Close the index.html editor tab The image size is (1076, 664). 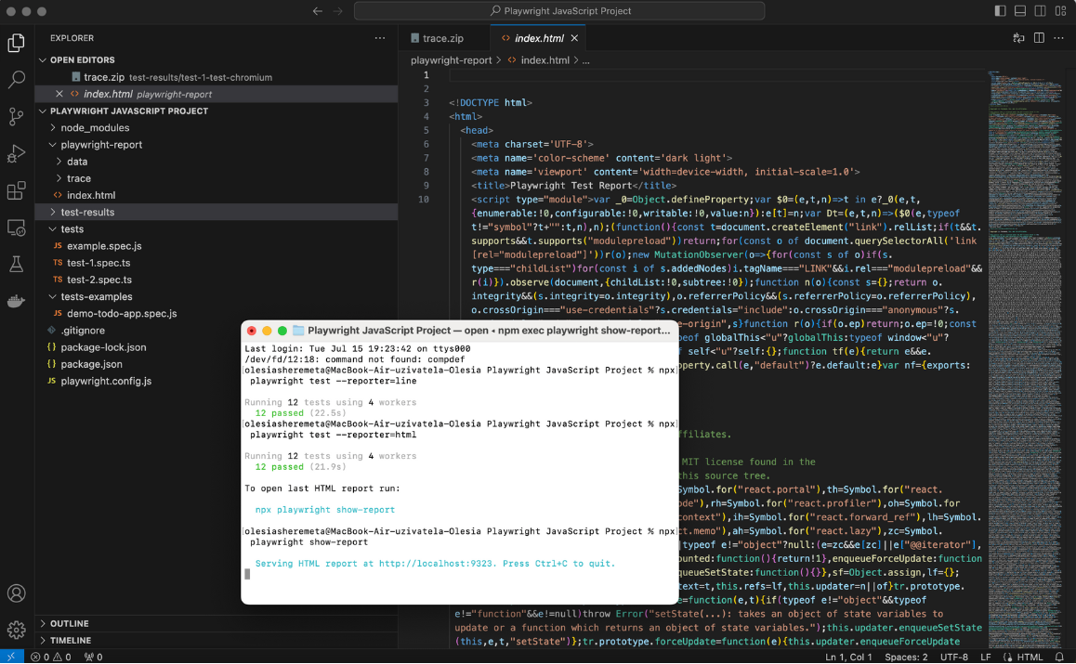click(x=575, y=38)
